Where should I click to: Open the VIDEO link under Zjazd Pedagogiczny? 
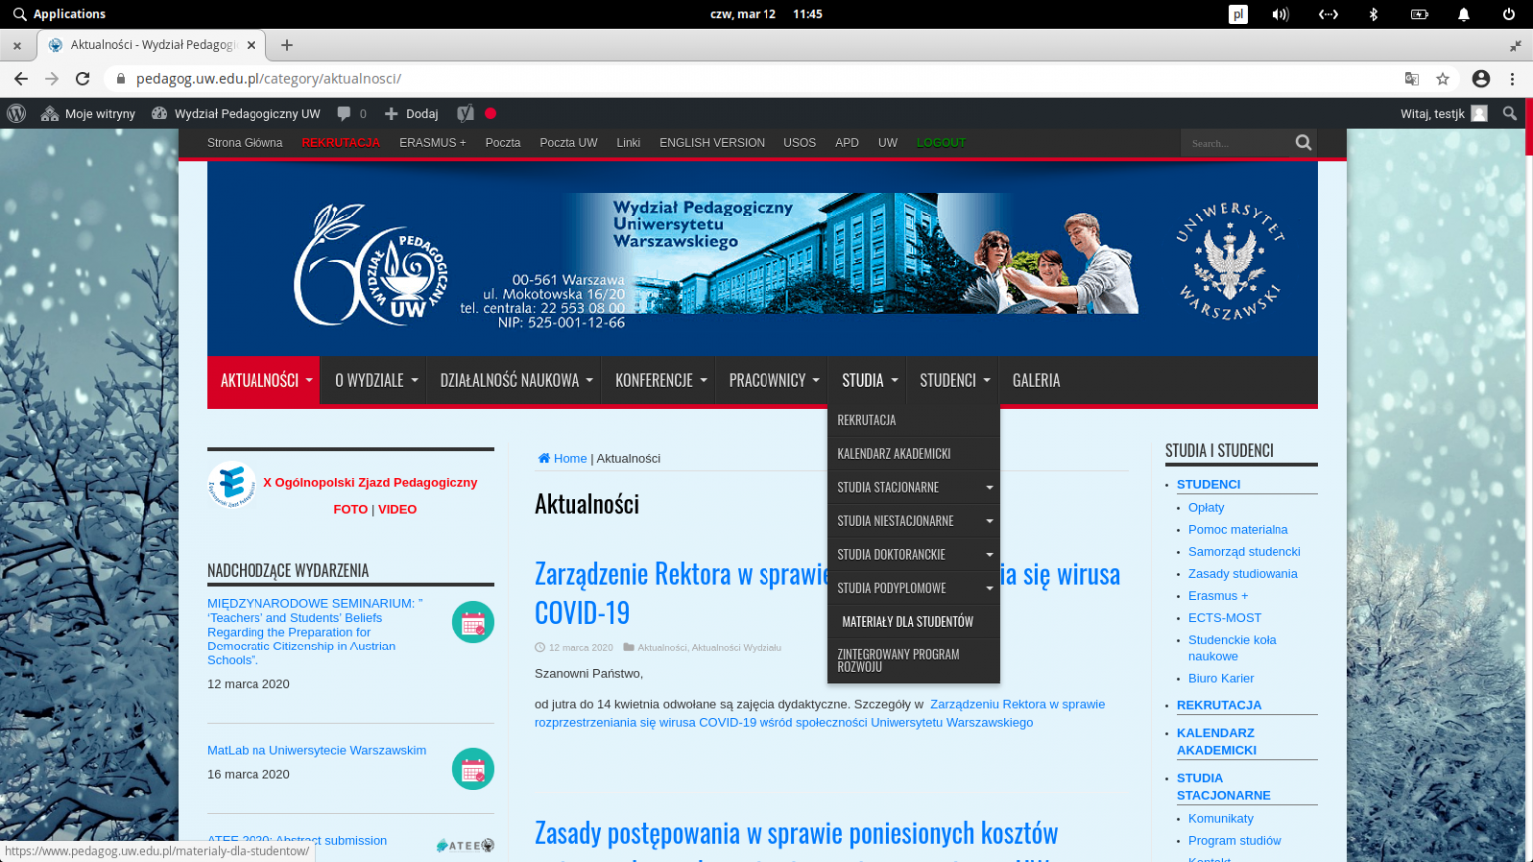397,509
